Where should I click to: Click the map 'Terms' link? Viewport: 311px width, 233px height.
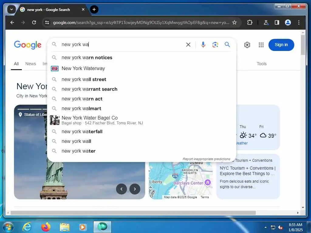[x=205, y=197]
